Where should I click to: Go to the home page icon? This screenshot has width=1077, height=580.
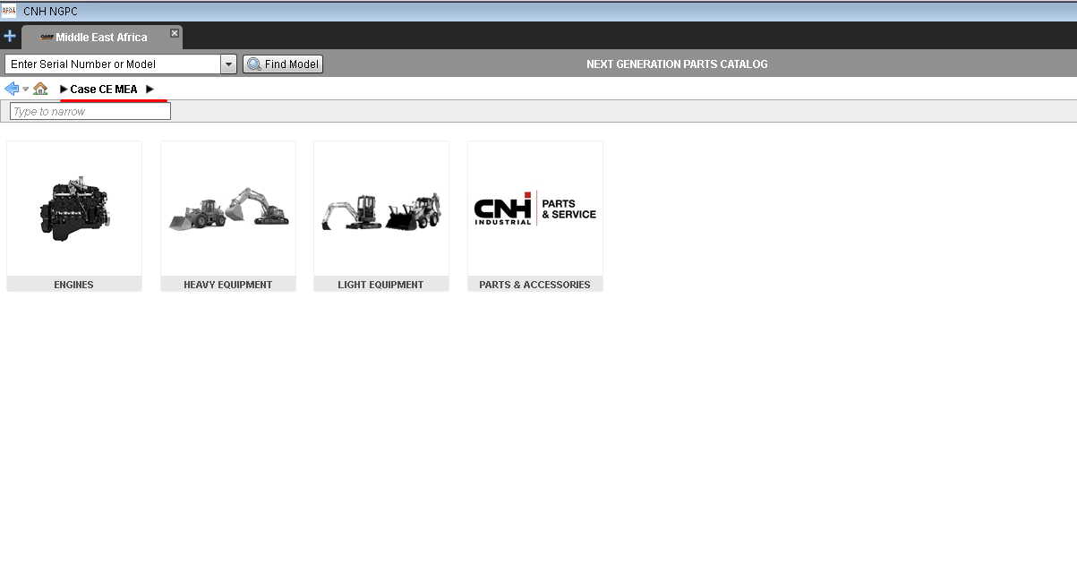(40, 89)
